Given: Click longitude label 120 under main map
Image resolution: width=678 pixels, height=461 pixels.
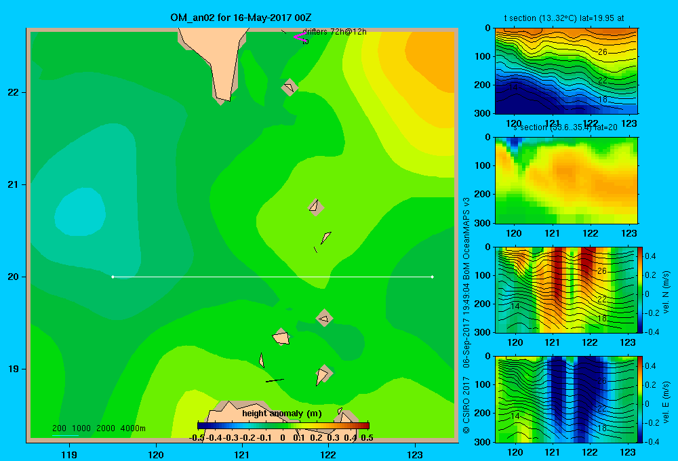Looking at the screenshot, I should click(156, 454).
